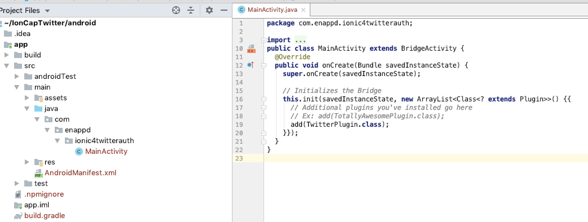588x222 pixels.
Task: Click the related XML gutter icon on line 10
Action: point(251,48)
